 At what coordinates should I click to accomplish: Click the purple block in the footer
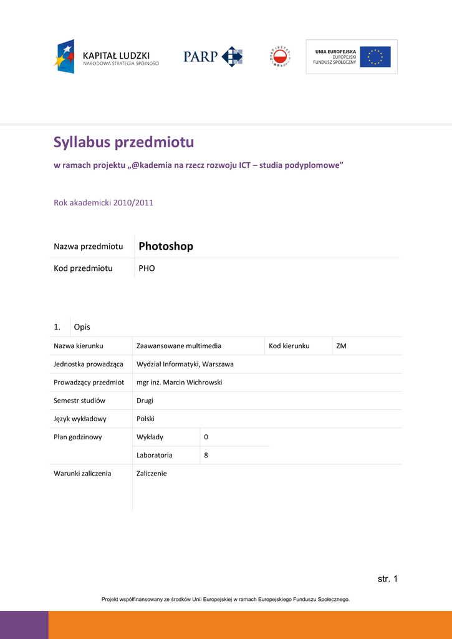click(x=24, y=625)
